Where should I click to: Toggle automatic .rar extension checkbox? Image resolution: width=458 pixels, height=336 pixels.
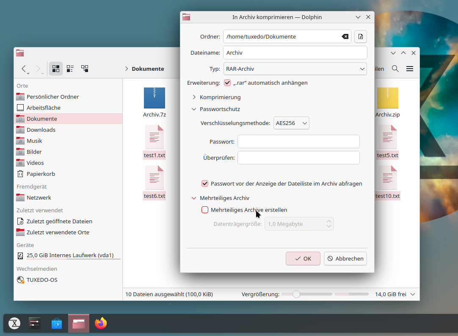coord(227,83)
